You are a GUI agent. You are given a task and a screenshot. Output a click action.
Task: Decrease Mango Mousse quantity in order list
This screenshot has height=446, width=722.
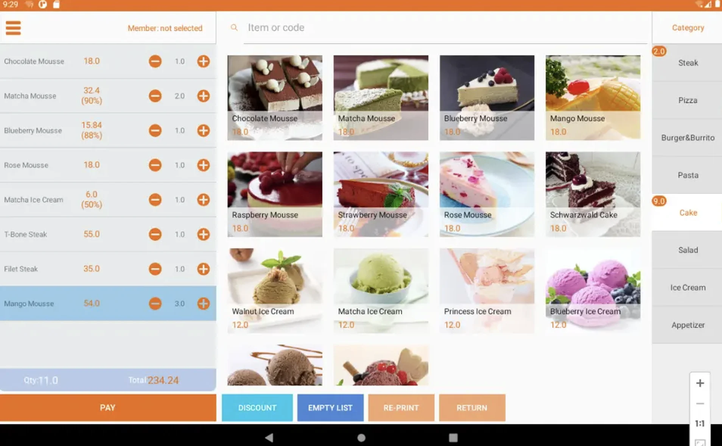tap(155, 303)
